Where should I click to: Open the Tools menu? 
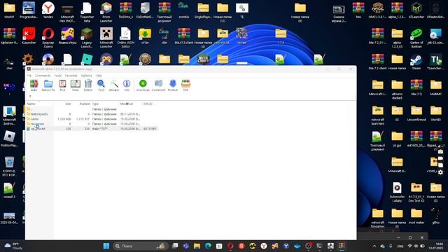point(57,76)
